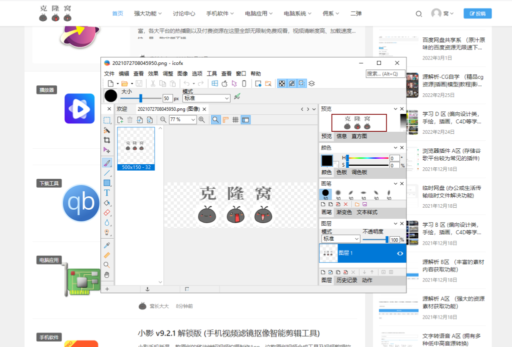Image resolution: width=512 pixels, height=347 pixels.
Task: Select the hand pan tool
Action: [107, 275]
